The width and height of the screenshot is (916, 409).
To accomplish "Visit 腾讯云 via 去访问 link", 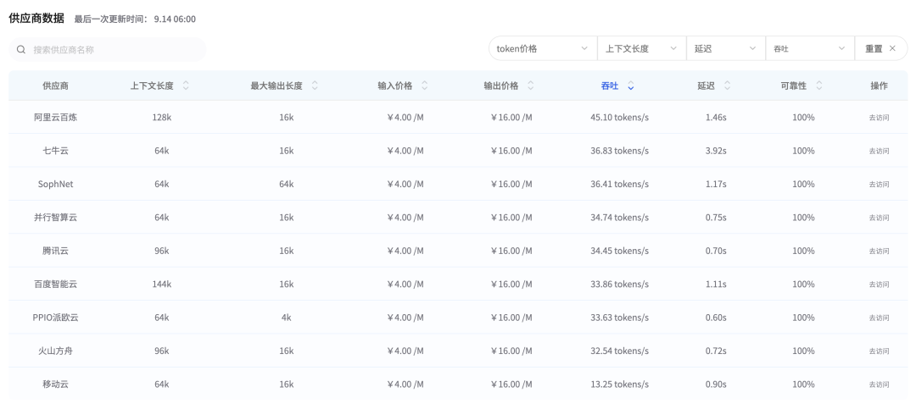I will point(879,251).
